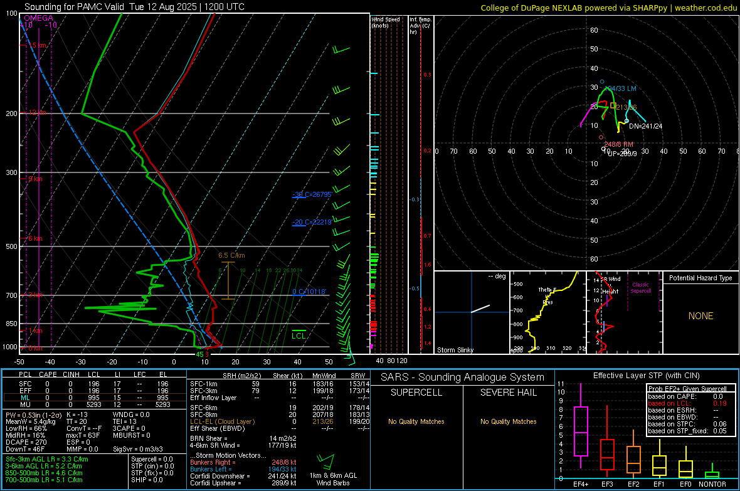Click 'SARS - Sounding Analogue System' header
740x491 pixels.
[x=462, y=377]
